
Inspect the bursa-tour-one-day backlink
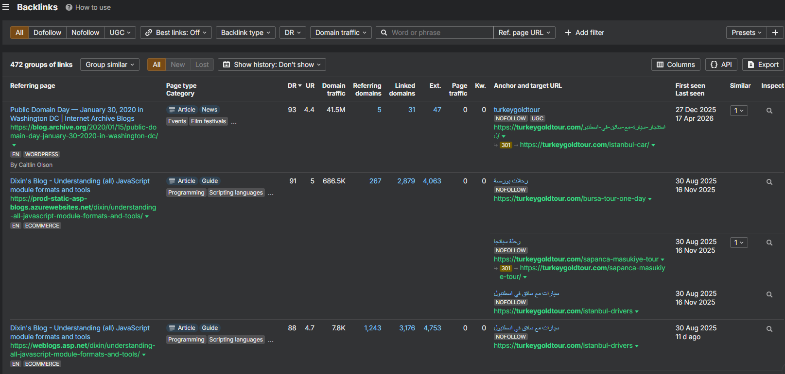pos(769,182)
